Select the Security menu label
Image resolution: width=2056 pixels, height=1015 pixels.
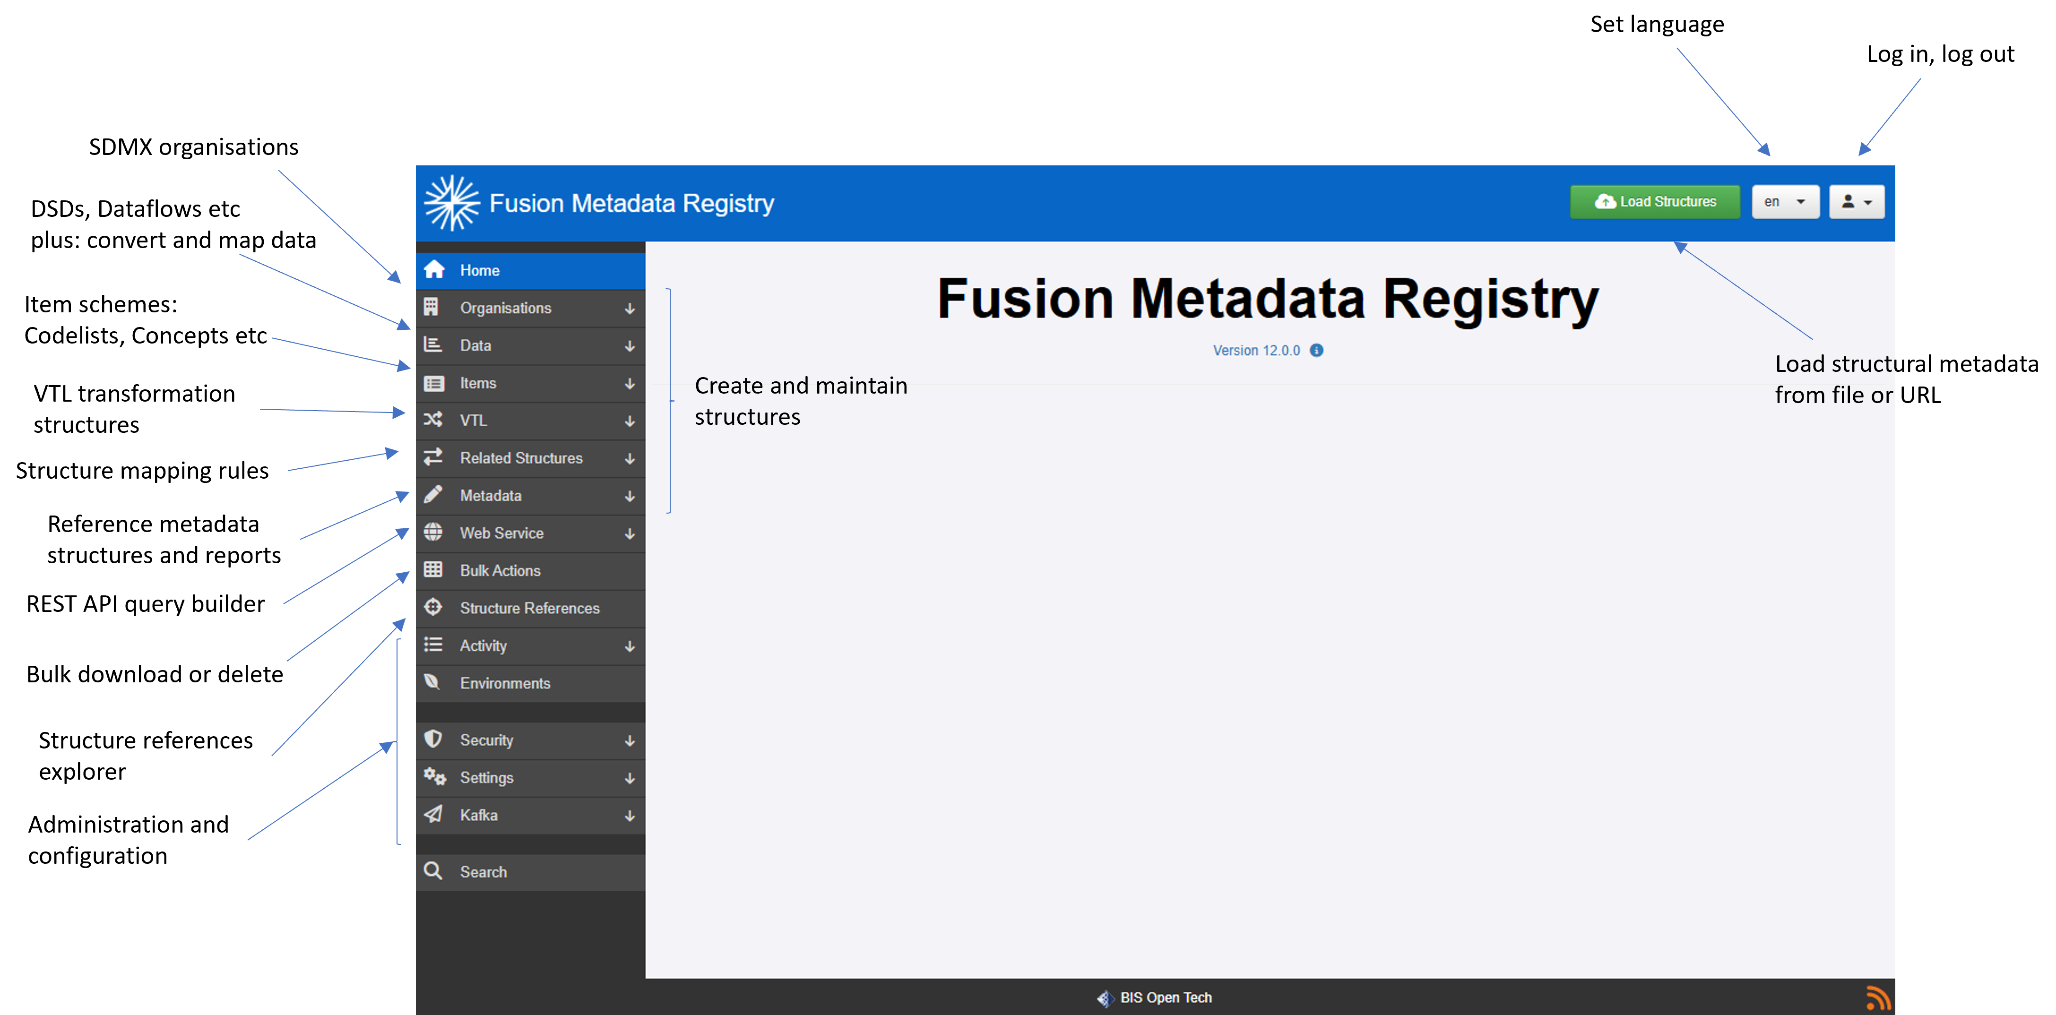pos(486,740)
